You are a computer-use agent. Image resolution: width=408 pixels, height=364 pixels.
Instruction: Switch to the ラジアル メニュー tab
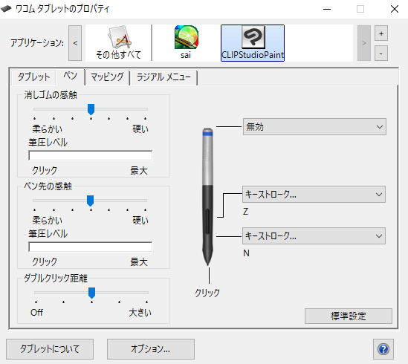163,77
